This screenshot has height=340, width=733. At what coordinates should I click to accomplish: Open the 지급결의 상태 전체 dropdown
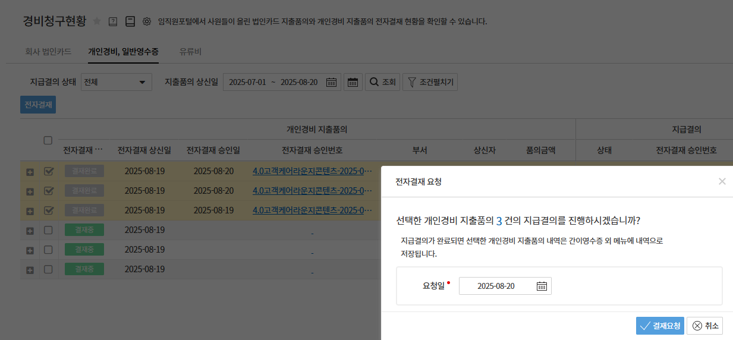pos(117,82)
